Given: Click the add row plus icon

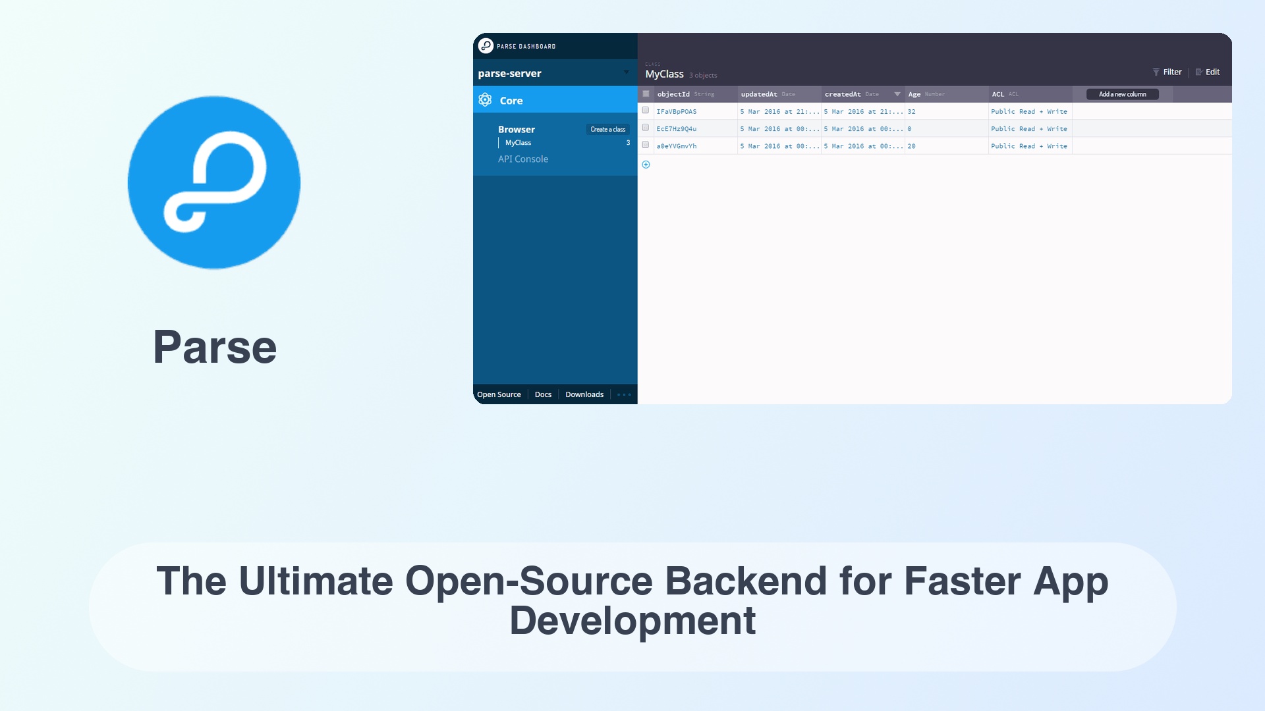Looking at the screenshot, I should pos(646,165).
